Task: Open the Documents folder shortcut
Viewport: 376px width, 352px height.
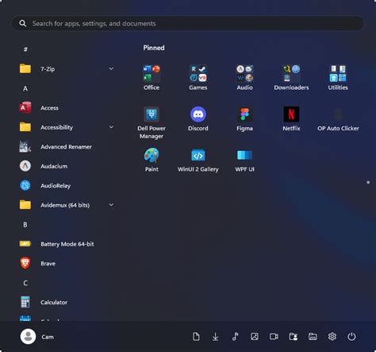Action: [x=196, y=337]
